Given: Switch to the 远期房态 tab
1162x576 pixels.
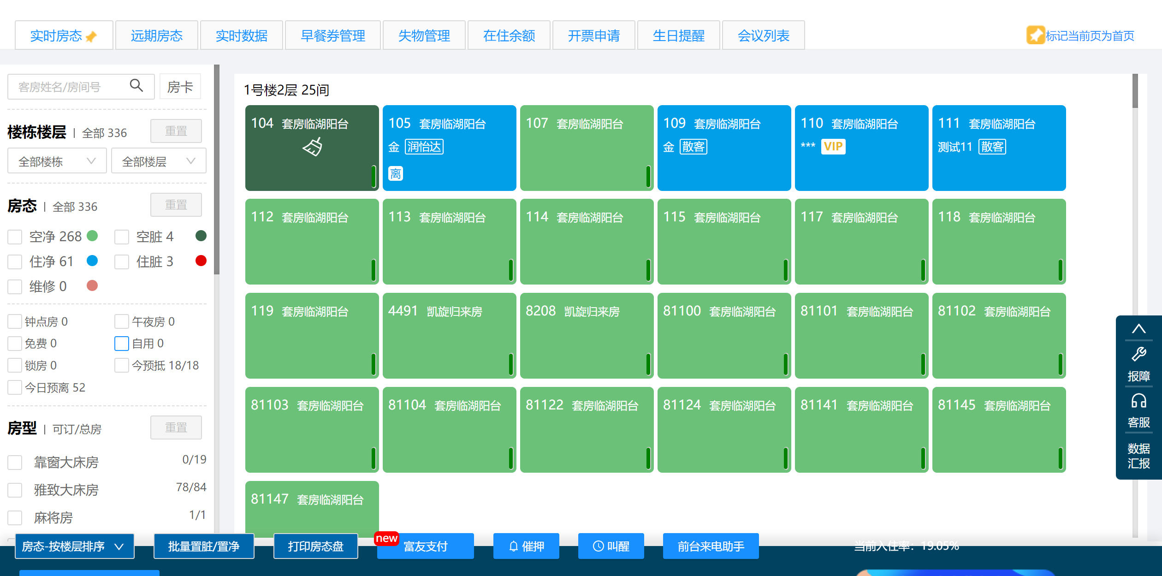Looking at the screenshot, I should point(157,36).
